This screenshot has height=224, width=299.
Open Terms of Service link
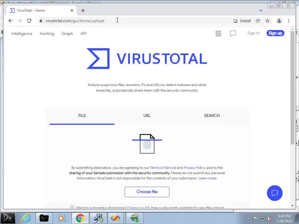pos(163,168)
